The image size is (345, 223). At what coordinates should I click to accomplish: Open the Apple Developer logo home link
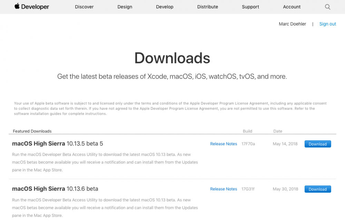click(x=32, y=7)
